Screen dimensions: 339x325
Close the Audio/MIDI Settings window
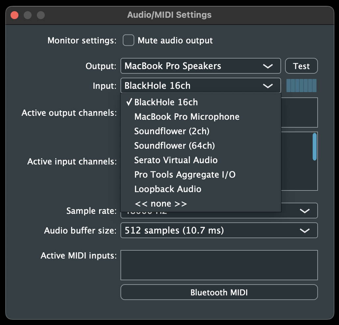pos(14,15)
